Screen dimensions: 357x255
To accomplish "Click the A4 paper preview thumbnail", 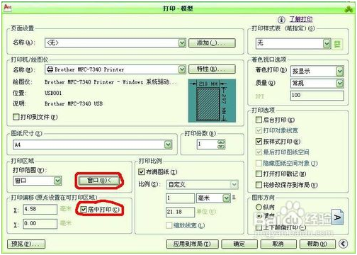I will (x=212, y=101).
